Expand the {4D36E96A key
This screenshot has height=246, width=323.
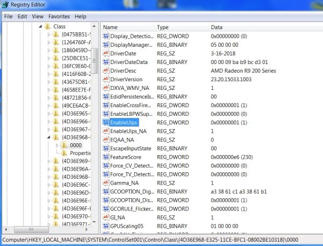click(x=49, y=169)
